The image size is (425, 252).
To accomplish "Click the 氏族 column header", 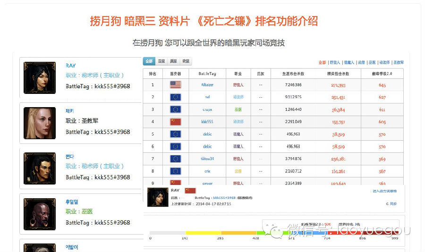I will click(x=261, y=74).
